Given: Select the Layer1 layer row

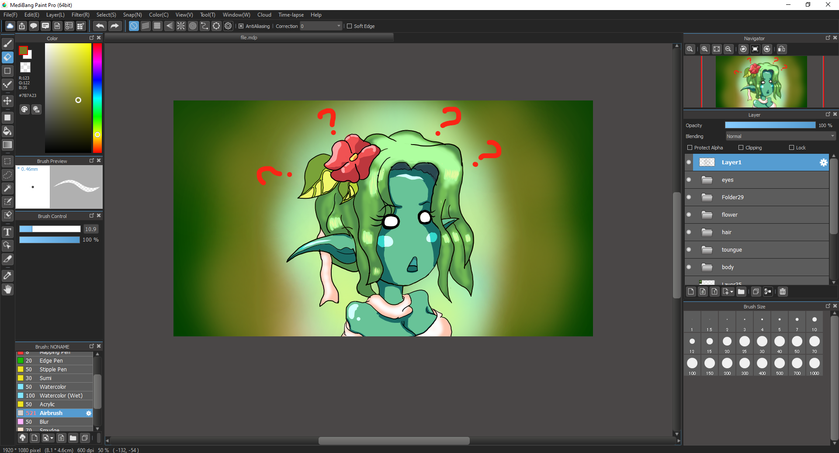Looking at the screenshot, I should pos(757,163).
